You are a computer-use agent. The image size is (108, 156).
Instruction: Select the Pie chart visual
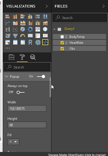[x=23, y=29]
